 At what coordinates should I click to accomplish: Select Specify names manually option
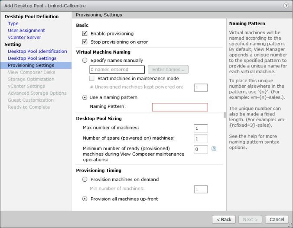[x=85, y=60]
